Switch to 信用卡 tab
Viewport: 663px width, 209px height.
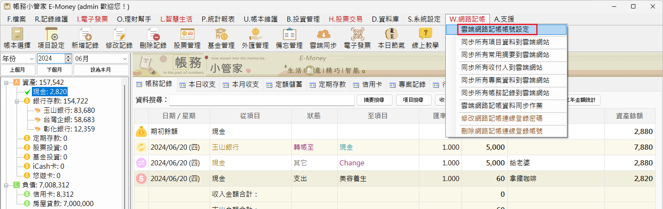[368, 84]
